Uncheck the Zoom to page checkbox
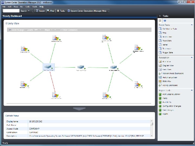 [10, 30]
